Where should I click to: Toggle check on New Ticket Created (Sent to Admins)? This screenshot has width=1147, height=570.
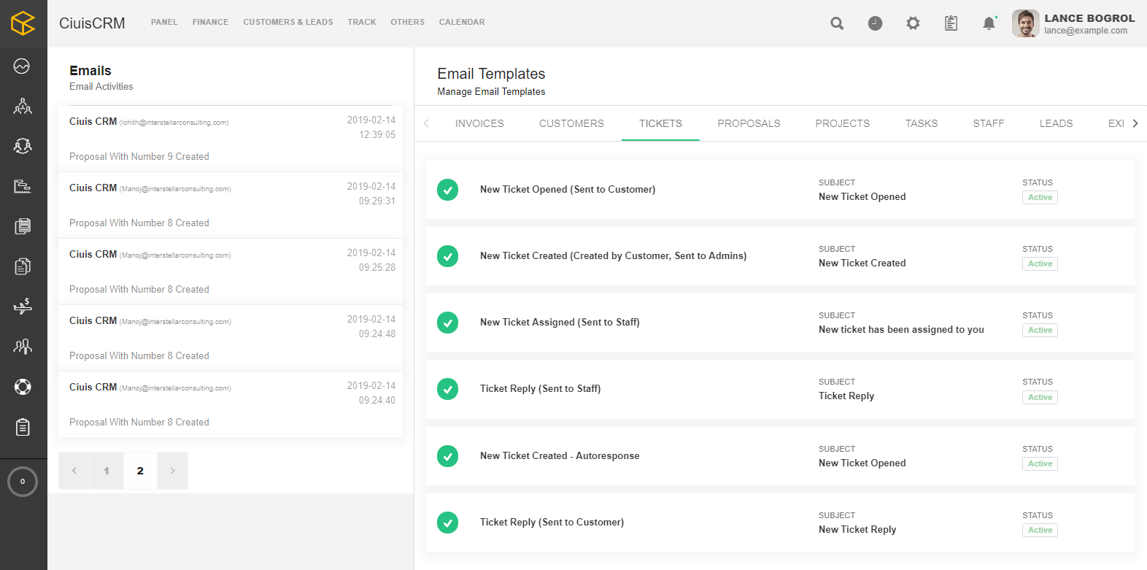click(447, 256)
